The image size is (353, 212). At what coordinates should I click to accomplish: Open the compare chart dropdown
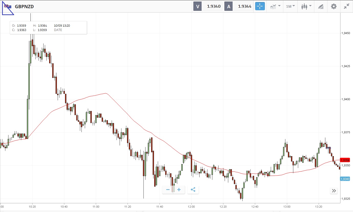tap(275, 6)
